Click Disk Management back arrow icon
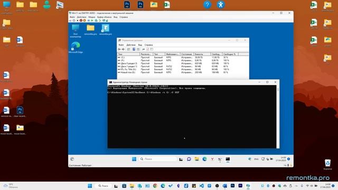This screenshot has width=338, height=190. tap(119, 49)
